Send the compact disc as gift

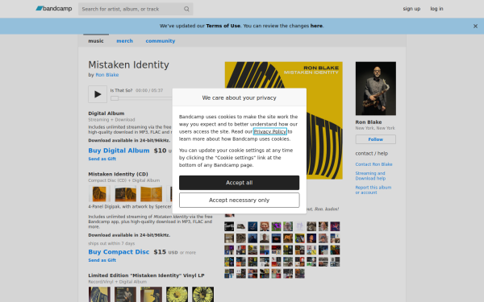point(102,260)
